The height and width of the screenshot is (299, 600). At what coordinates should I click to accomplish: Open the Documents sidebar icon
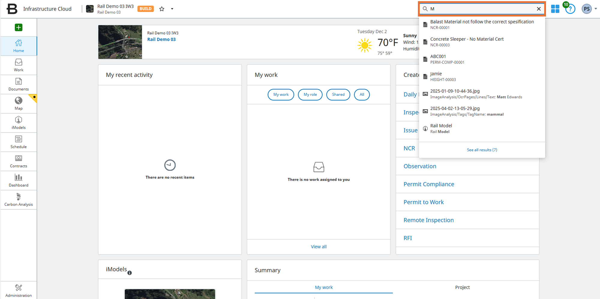pyautogui.click(x=18, y=84)
